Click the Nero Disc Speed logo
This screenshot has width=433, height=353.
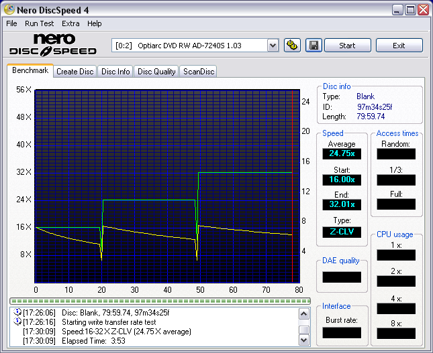(x=53, y=45)
